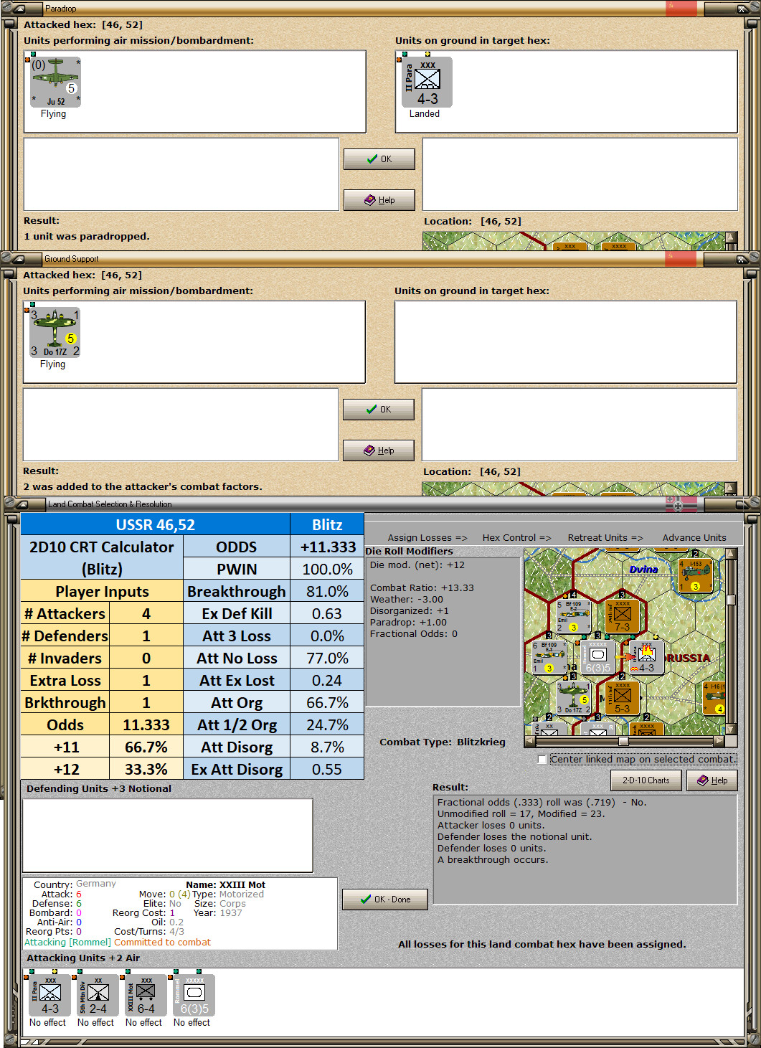Click the combat map scroll-up arrow
Viewport: 761px width, 1048px height.
pyautogui.click(x=731, y=554)
